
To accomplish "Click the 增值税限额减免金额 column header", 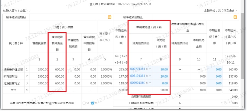I will pyautogui.click(x=57, y=43).
